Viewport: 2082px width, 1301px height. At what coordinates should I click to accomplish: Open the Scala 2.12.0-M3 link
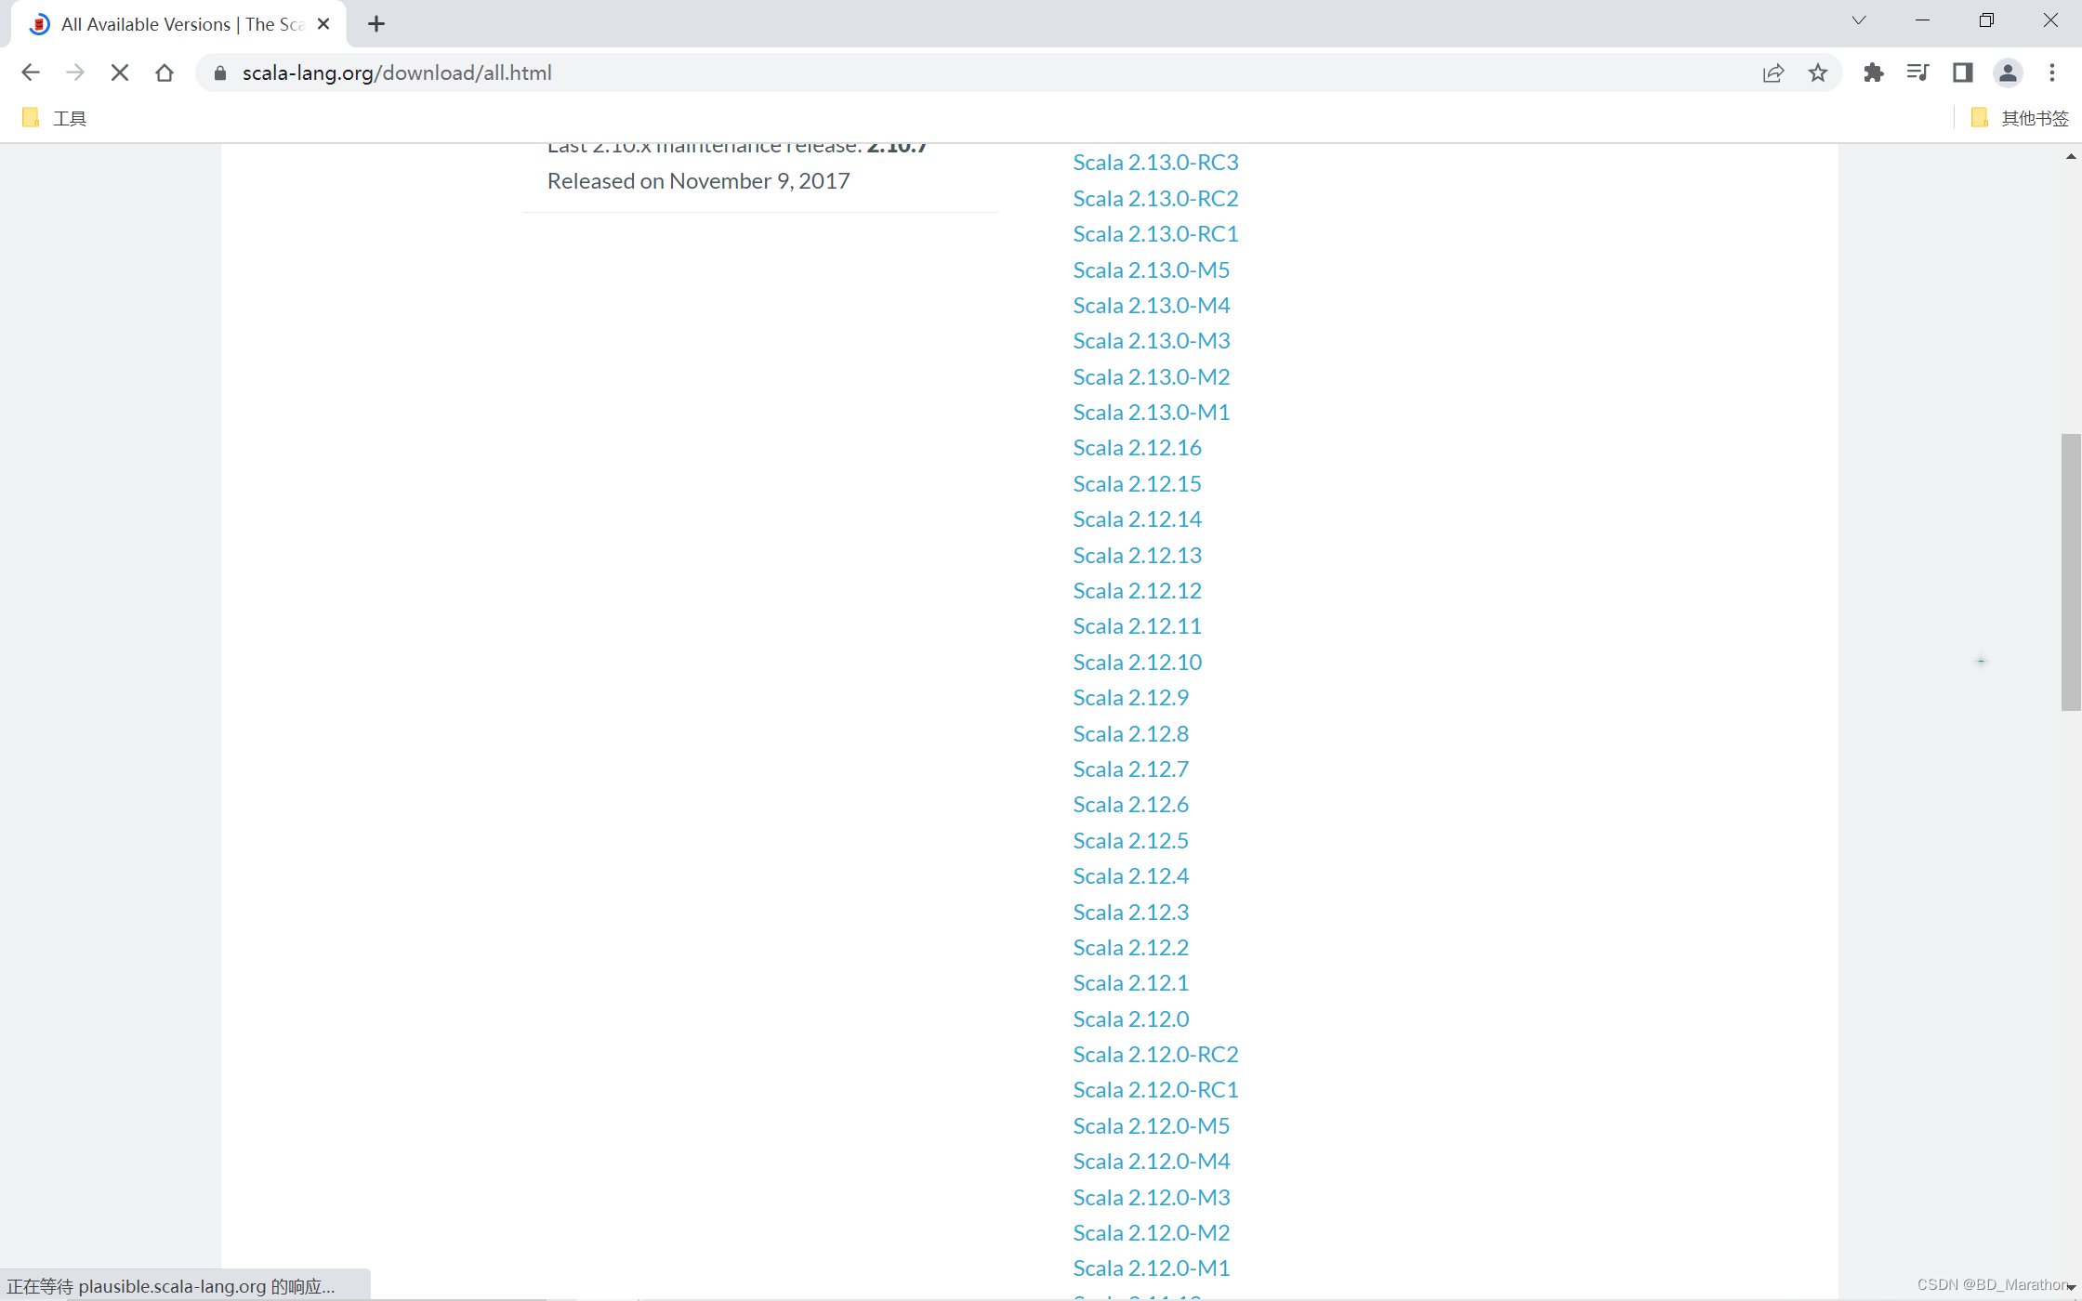point(1151,1197)
